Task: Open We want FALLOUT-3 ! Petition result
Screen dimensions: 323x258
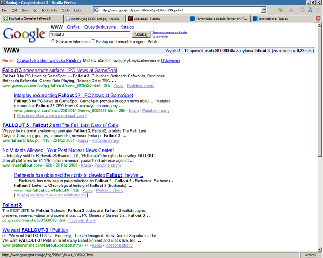Action: tap(35, 230)
